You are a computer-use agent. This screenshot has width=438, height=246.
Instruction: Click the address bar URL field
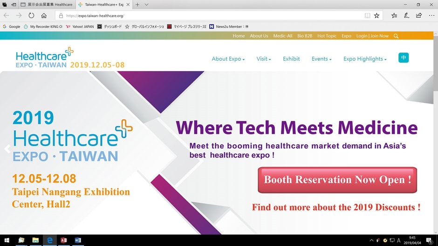coord(210,15)
